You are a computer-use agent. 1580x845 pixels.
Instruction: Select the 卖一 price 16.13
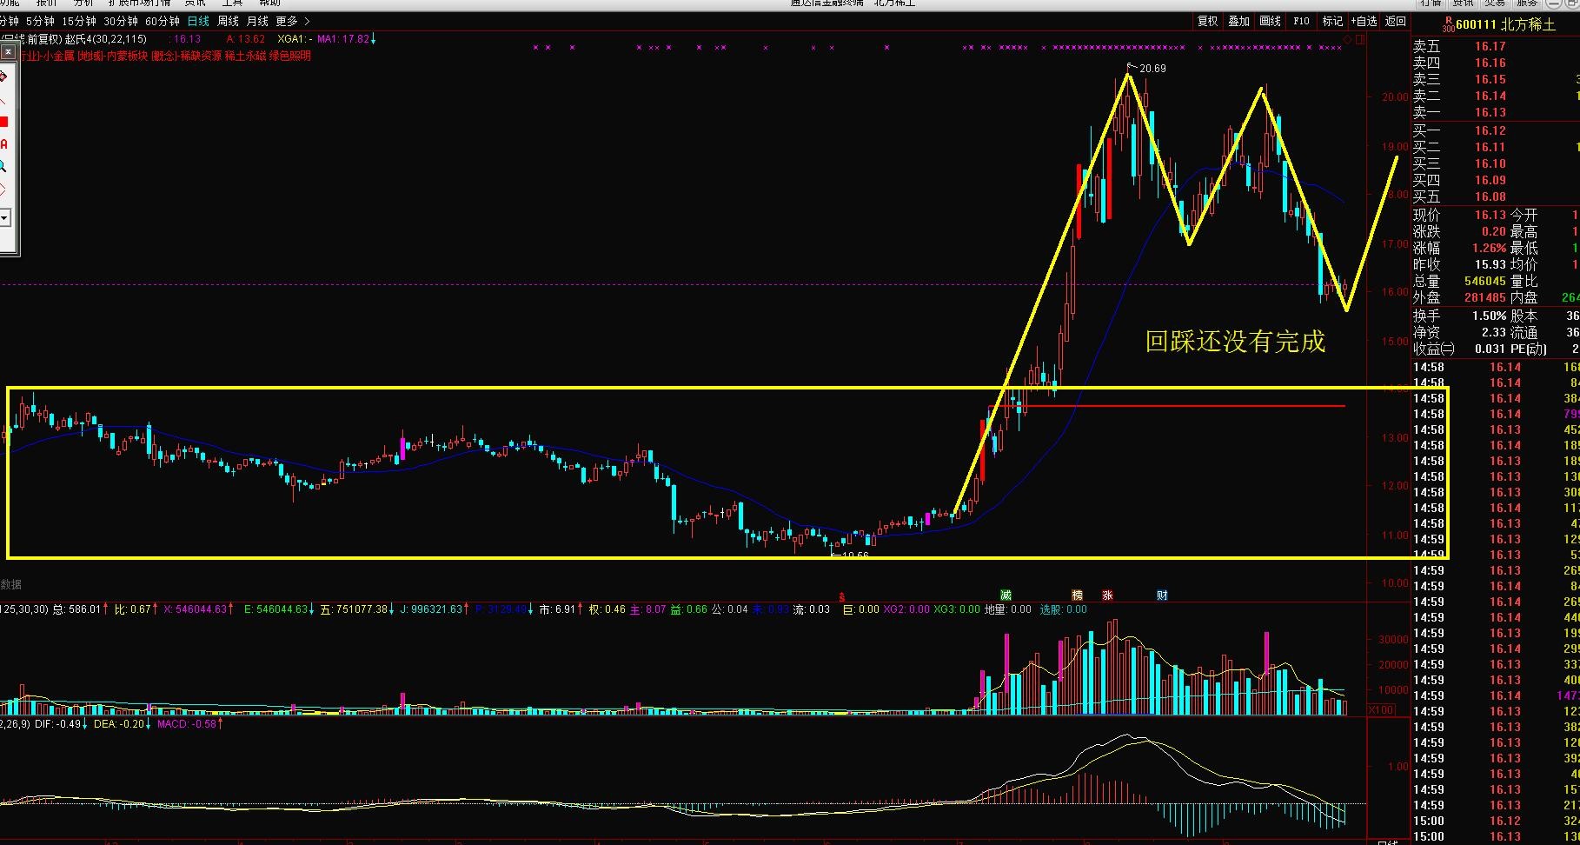[x=1490, y=112]
